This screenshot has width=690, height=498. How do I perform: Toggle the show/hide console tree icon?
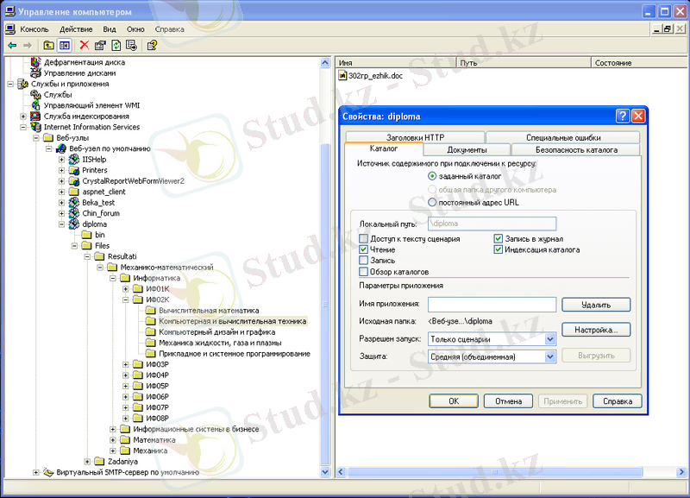point(64,45)
